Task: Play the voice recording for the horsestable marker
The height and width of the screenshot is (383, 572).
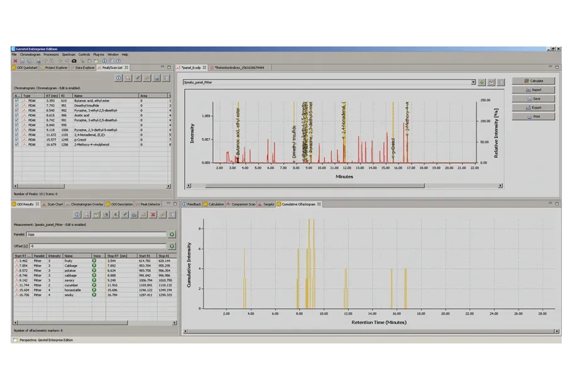Action: [x=94, y=289]
